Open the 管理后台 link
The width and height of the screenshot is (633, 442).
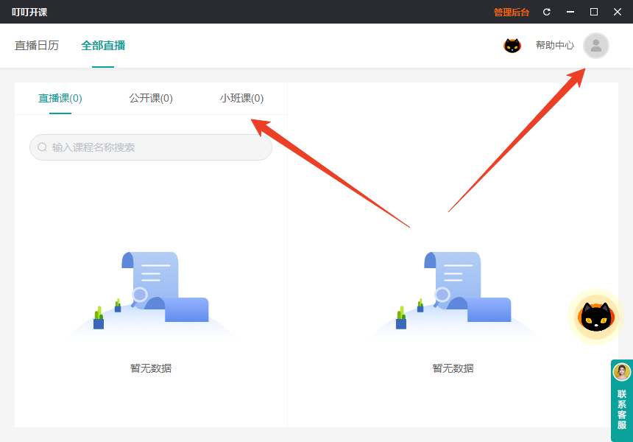pyautogui.click(x=512, y=12)
